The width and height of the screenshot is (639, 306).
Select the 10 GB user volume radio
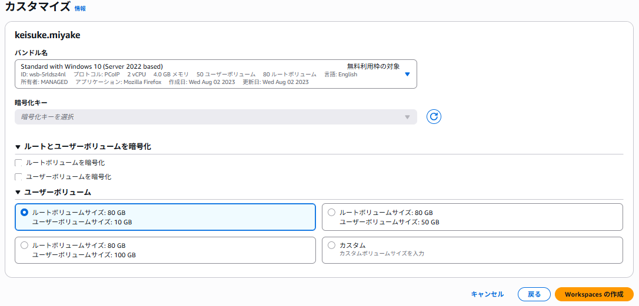click(24, 213)
